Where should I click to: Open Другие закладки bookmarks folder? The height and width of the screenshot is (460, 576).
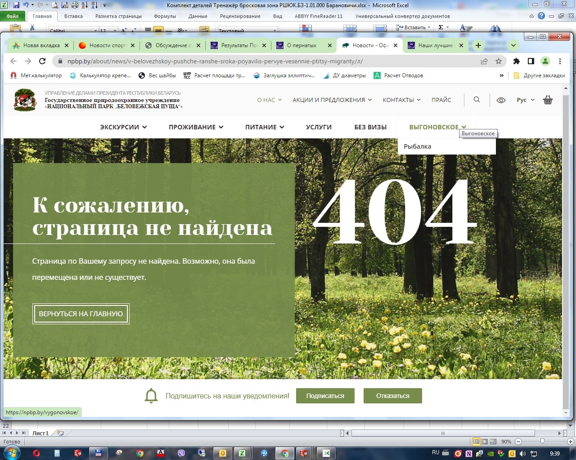click(539, 75)
